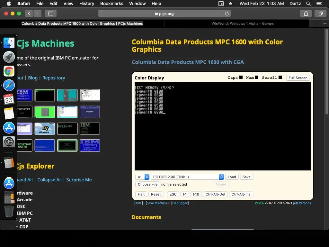Open Notification Center list icon
The height and width of the screenshot is (247, 329).
click(x=318, y=4)
